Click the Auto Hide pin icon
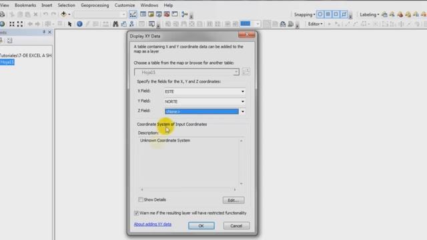The height and width of the screenshot is (240, 427). [44, 32]
